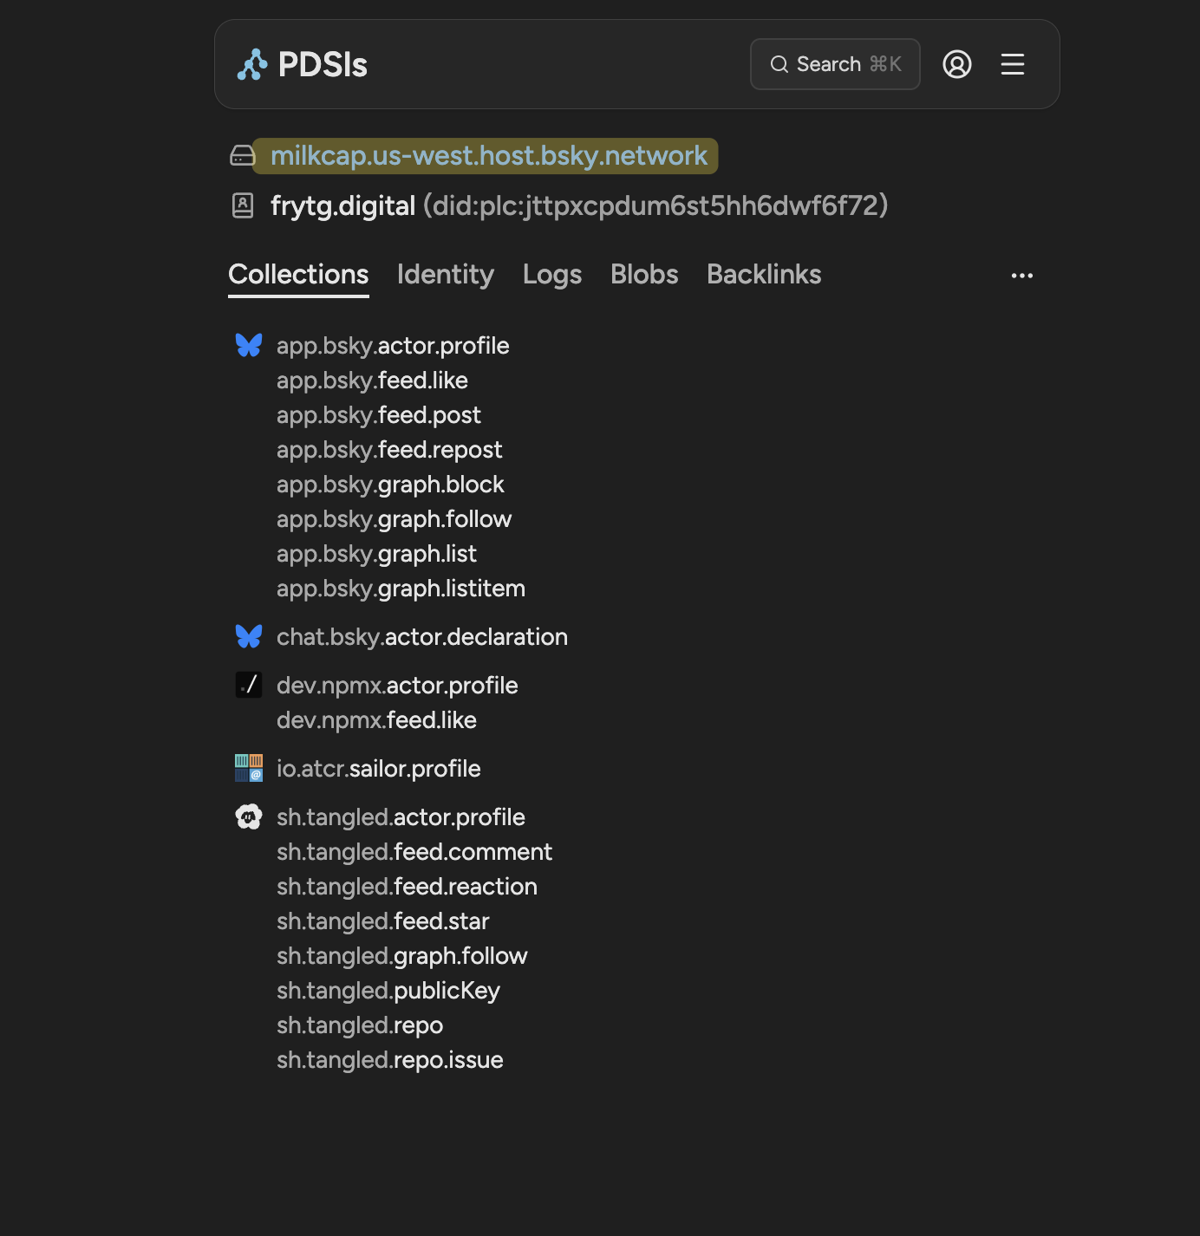Click the PDSls title text
Screen dimensions: 1200x1236
[x=323, y=65]
